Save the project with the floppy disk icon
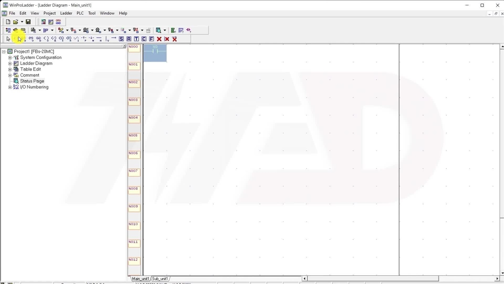 click(x=28, y=22)
